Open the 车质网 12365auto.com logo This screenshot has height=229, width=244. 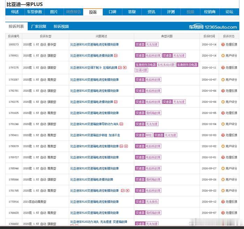[213, 27]
